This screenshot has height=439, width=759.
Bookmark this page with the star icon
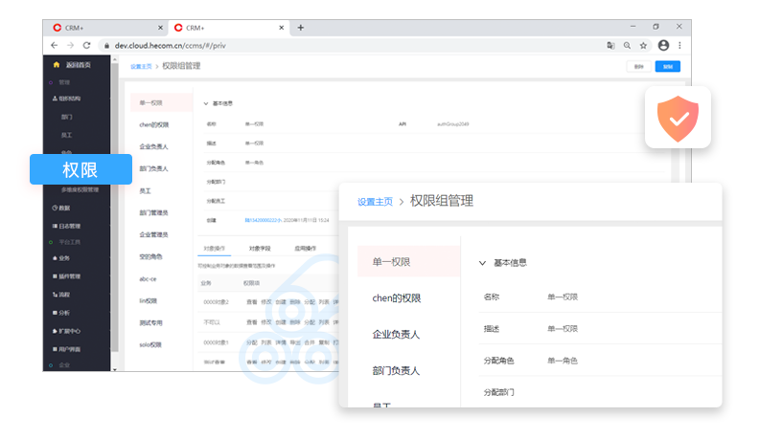[644, 45]
